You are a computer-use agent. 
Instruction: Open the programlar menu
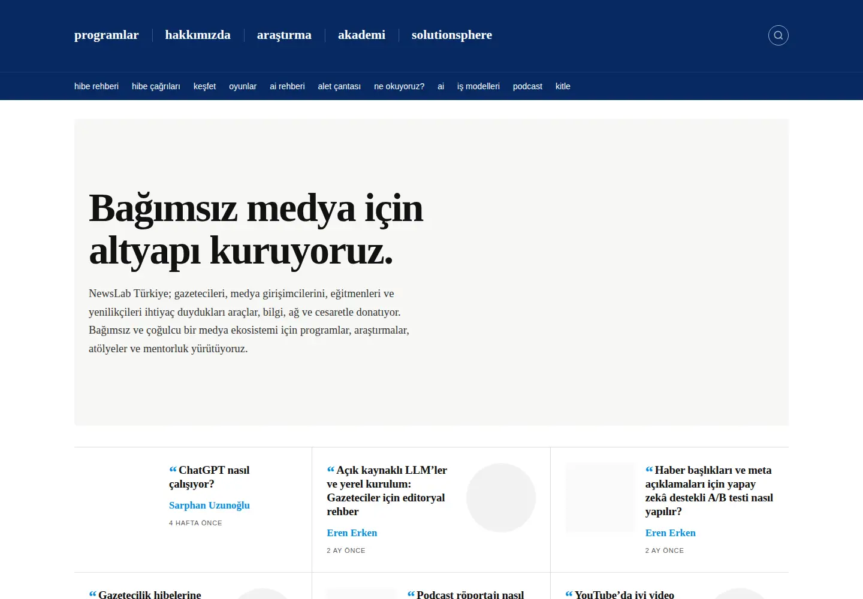(x=106, y=35)
